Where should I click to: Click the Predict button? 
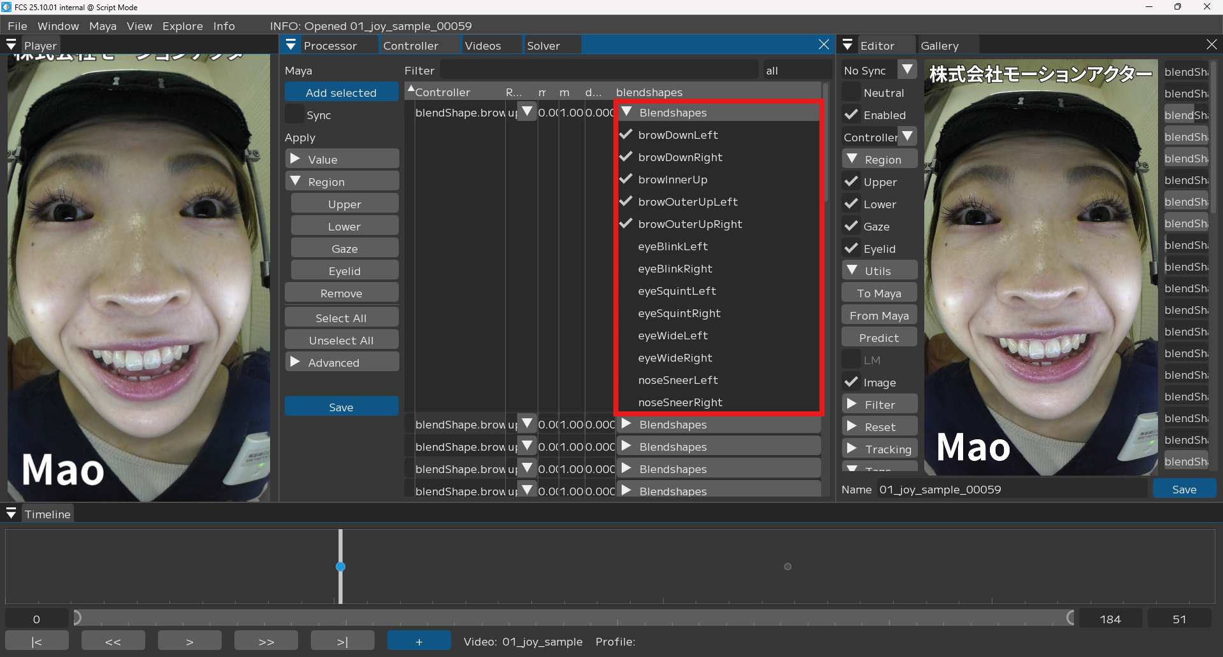879,337
